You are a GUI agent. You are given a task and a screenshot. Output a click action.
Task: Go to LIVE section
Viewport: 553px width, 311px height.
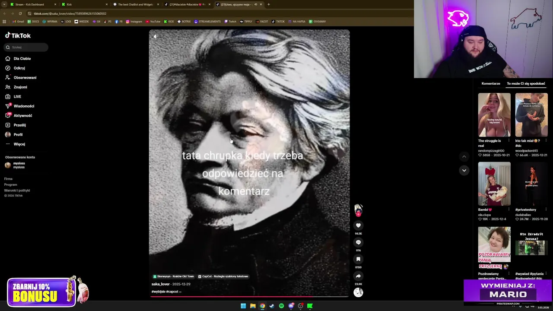point(17,96)
